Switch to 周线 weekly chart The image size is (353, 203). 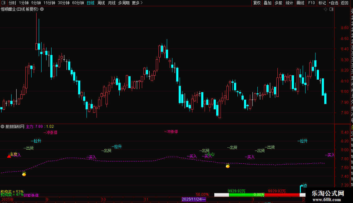coord(101,3)
